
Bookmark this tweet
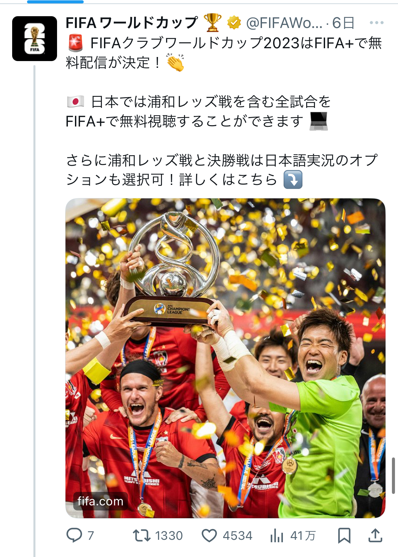[x=344, y=535]
